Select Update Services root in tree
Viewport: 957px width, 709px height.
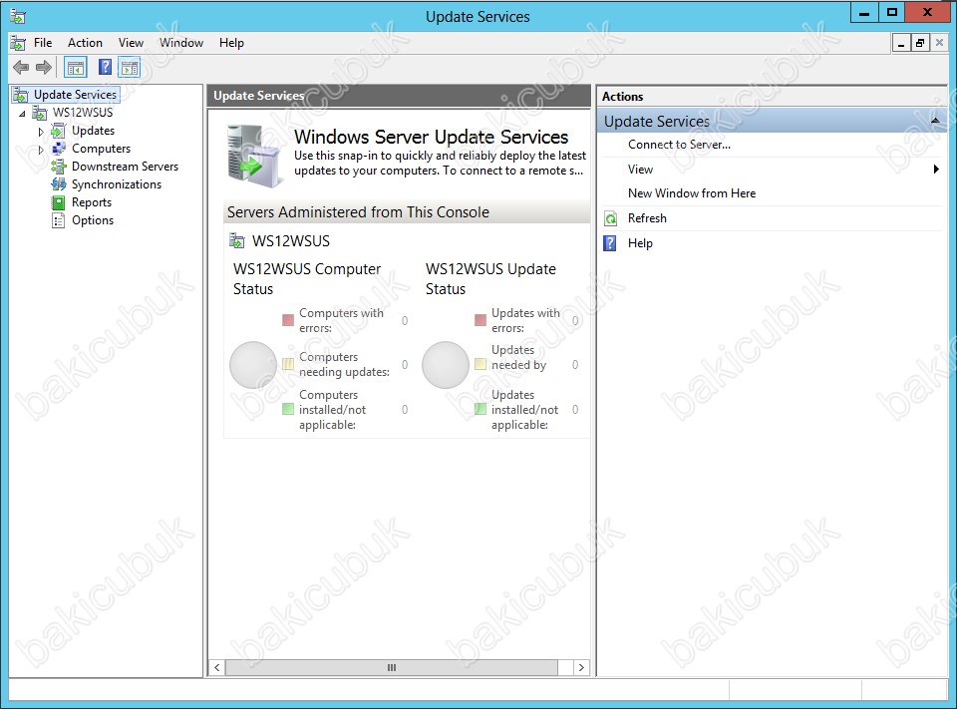tap(75, 95)
